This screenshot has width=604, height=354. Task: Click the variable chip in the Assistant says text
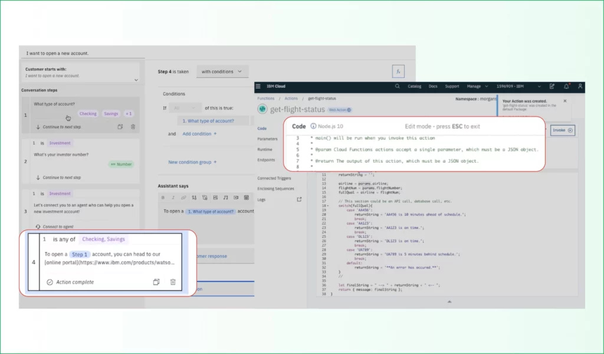pos(211,211)
